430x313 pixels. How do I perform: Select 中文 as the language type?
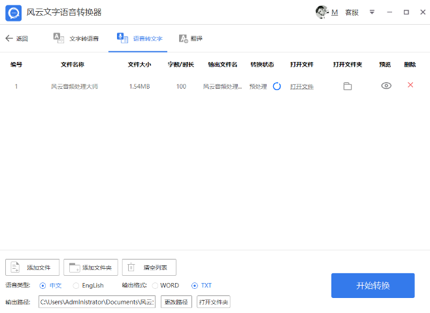point(43,286)
